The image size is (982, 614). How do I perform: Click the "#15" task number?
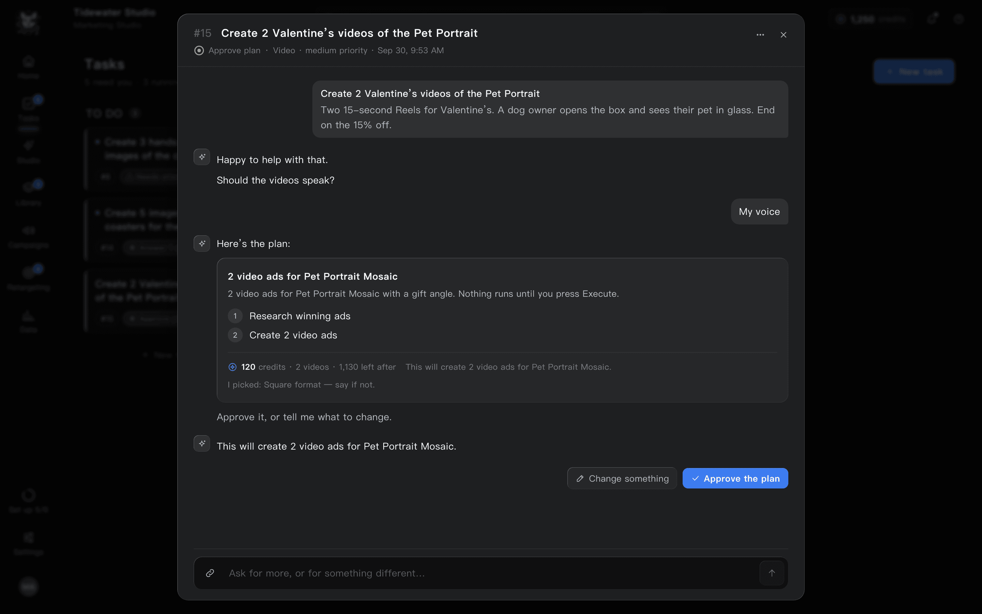[203, 33]
